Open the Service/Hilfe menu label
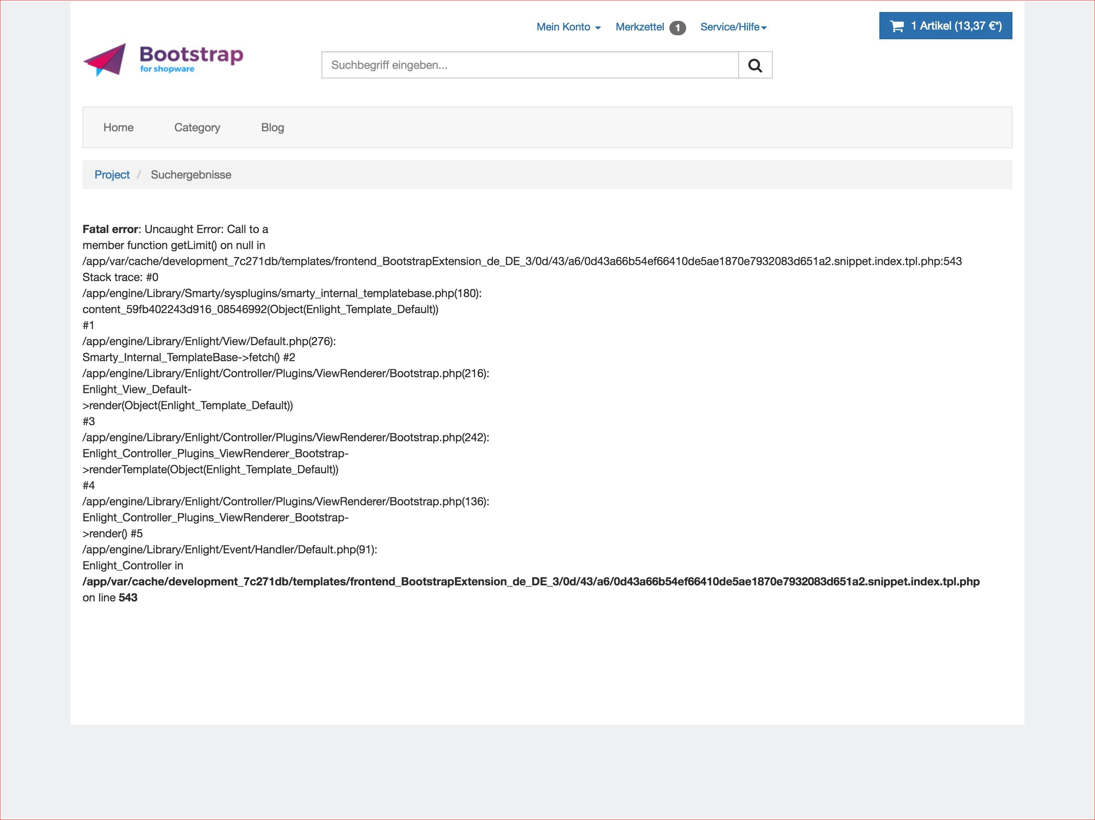This screenshot has width=1095, height=820. coord(729,27)
